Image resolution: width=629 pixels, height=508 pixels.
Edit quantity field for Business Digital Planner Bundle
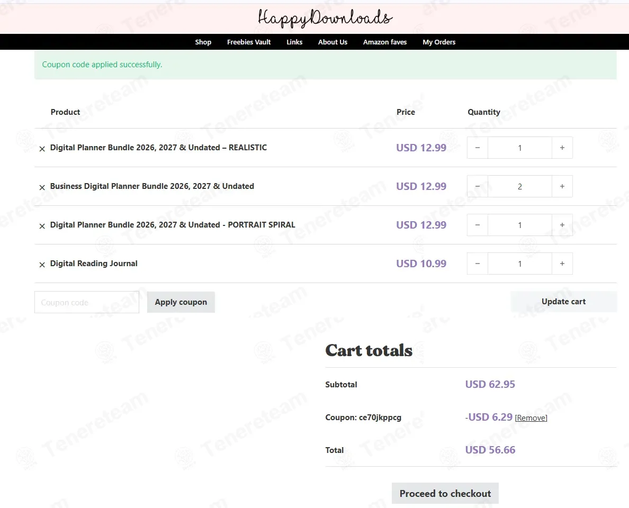[x=520, y=186]
